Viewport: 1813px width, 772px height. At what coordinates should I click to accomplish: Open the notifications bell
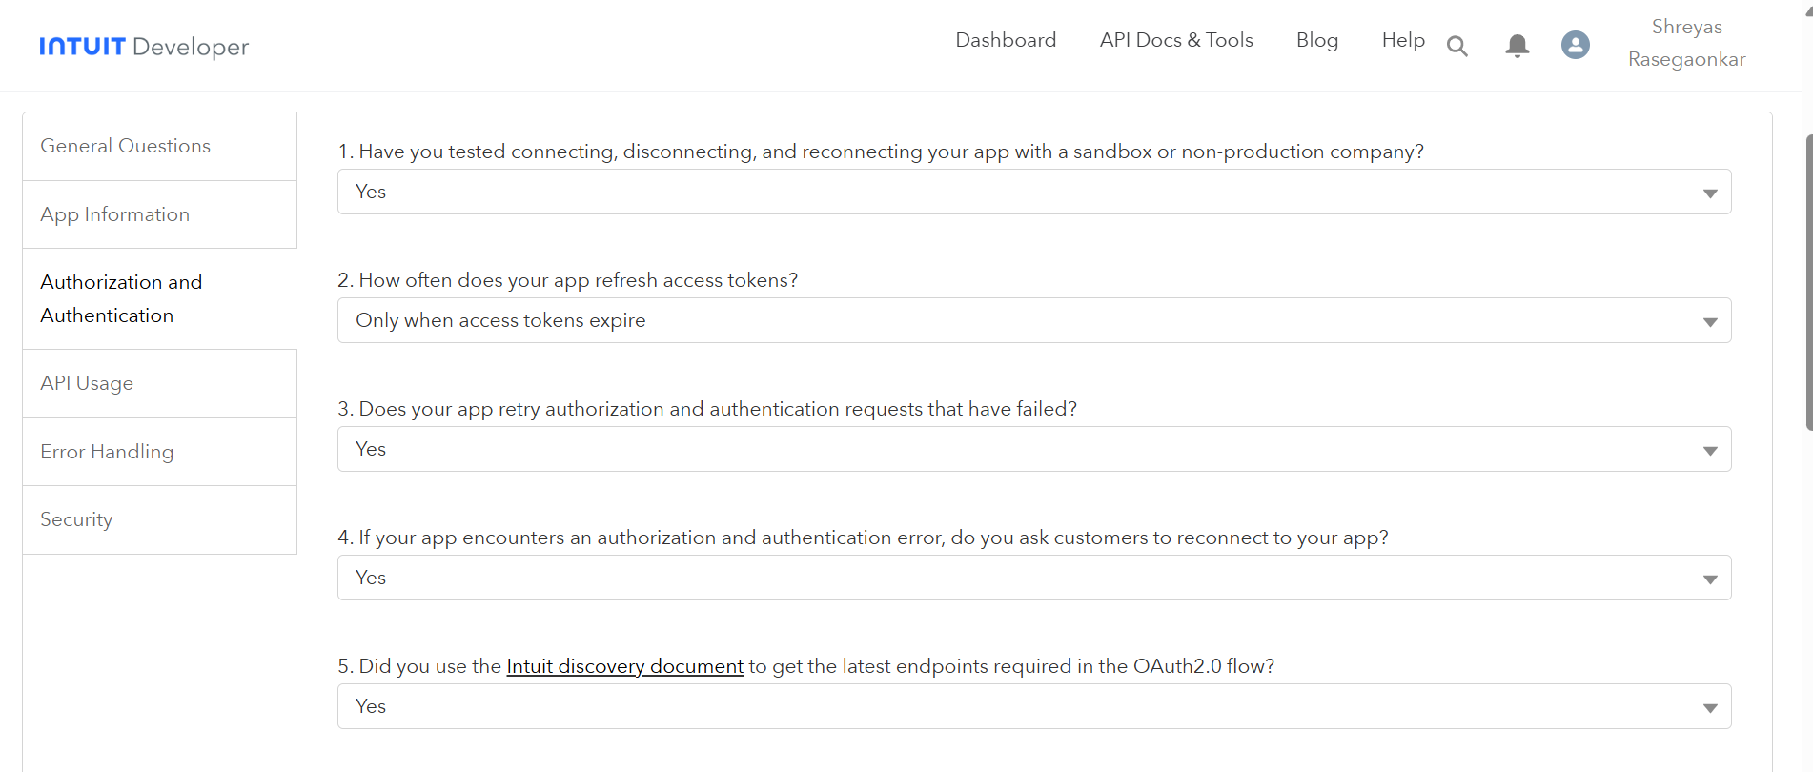click(x=1517, y=46)
